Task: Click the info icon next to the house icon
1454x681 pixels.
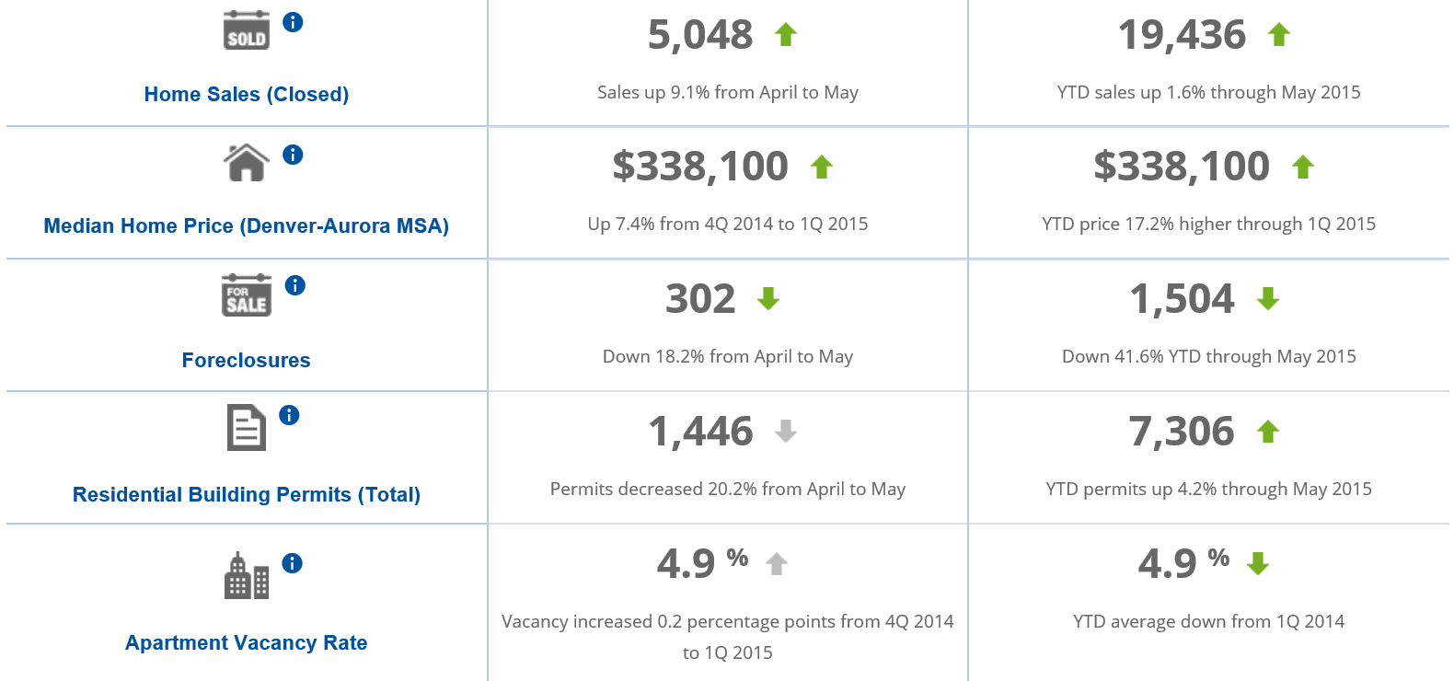Action: 293,155
